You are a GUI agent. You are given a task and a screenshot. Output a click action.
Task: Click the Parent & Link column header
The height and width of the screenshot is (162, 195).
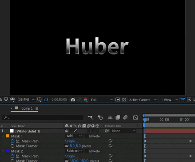click(113, 126)
